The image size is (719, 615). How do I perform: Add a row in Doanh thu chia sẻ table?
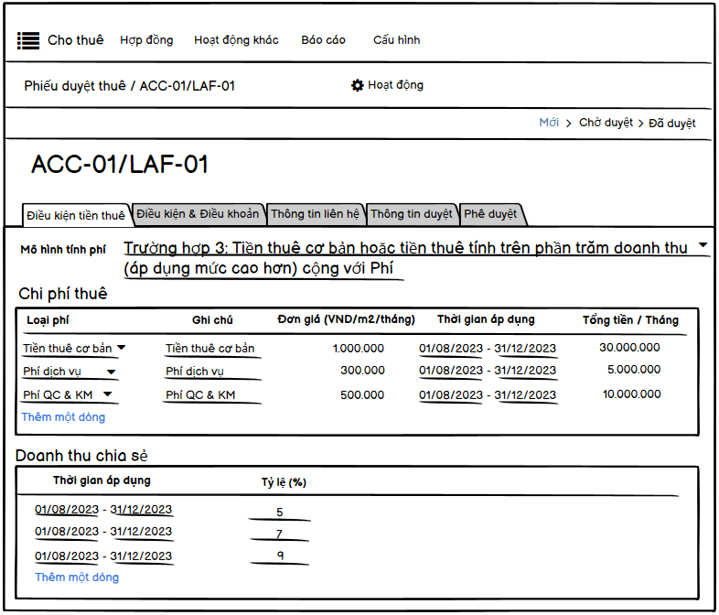77,577
